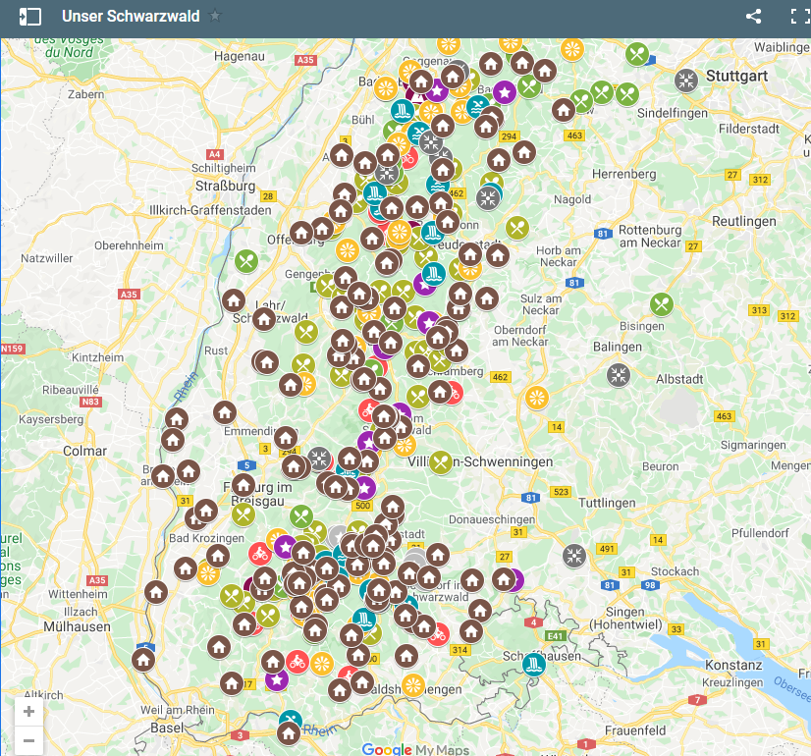Select house marker on Rhein near Basel
This screenshot has height=756, width=811.
click(289, 732)
